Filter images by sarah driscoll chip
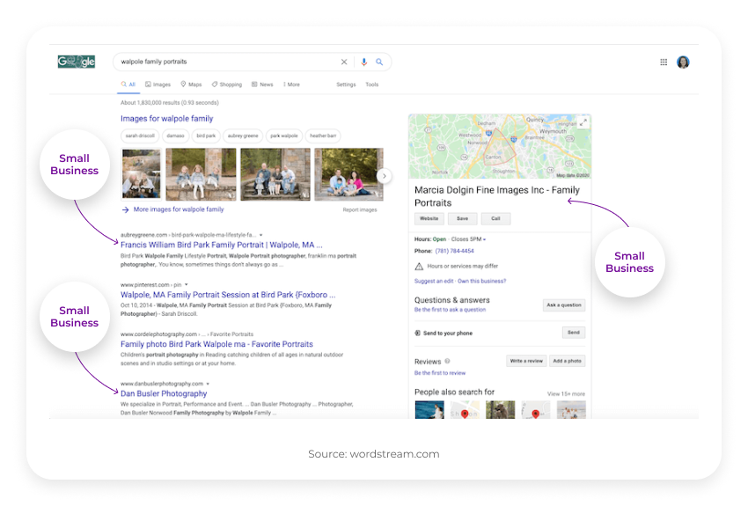 [140, 136]
